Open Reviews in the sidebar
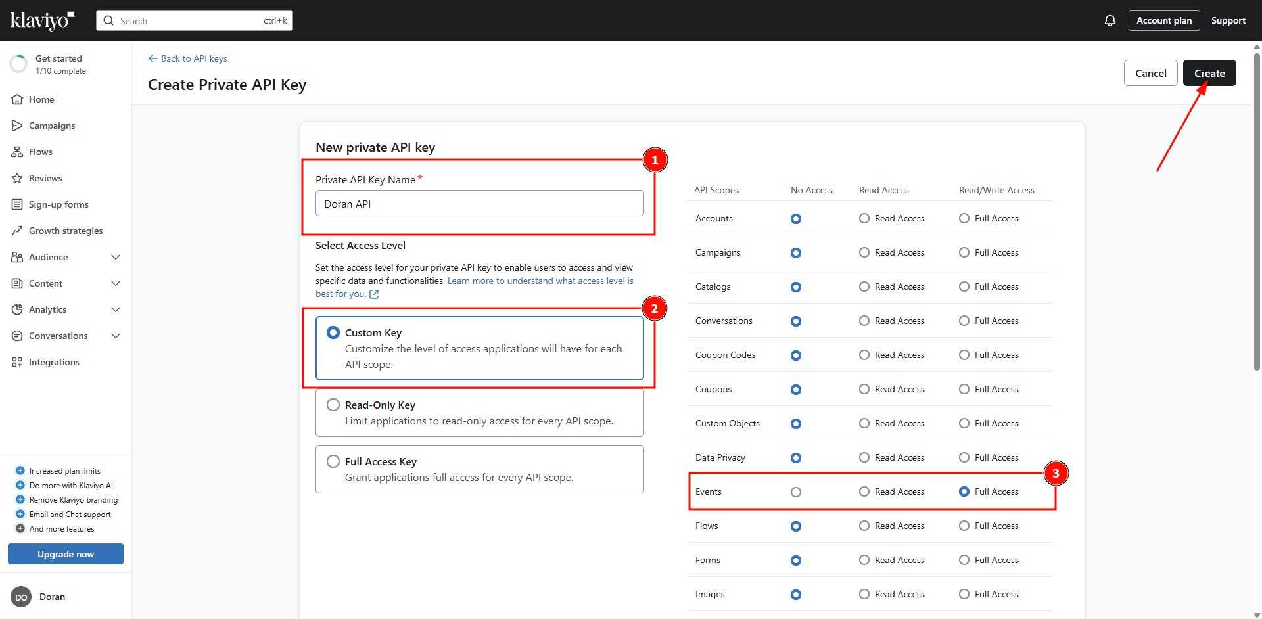 (x=45, y=178)
